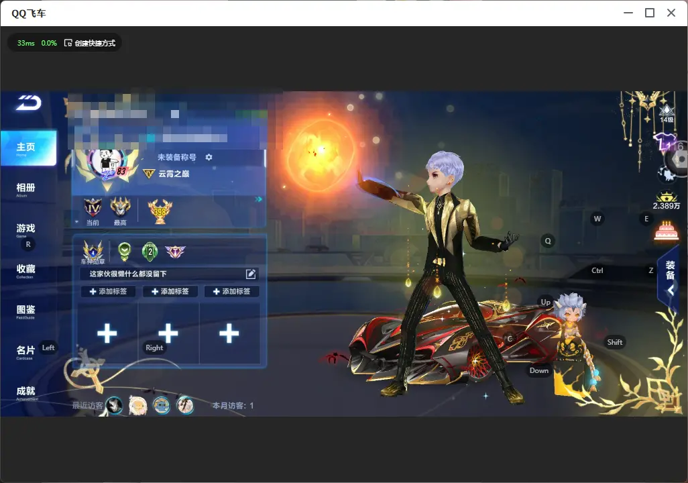This screenshot has width=688, height=483.
Task: Open the 主页 Home tab
Action: pos(29,148)
